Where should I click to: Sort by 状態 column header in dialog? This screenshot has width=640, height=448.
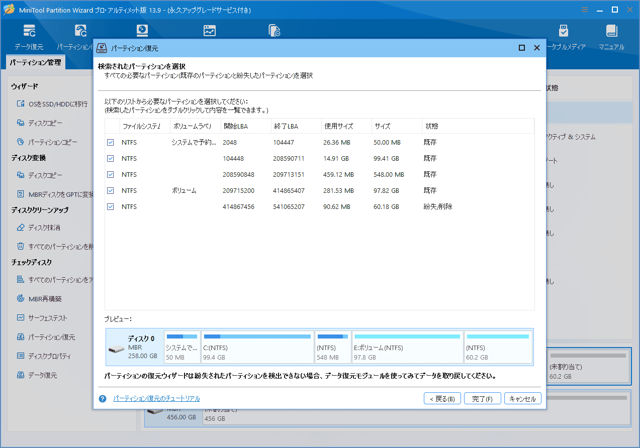point(478,126)
